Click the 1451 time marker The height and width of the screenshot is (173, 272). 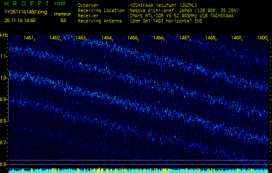[29, 38]
